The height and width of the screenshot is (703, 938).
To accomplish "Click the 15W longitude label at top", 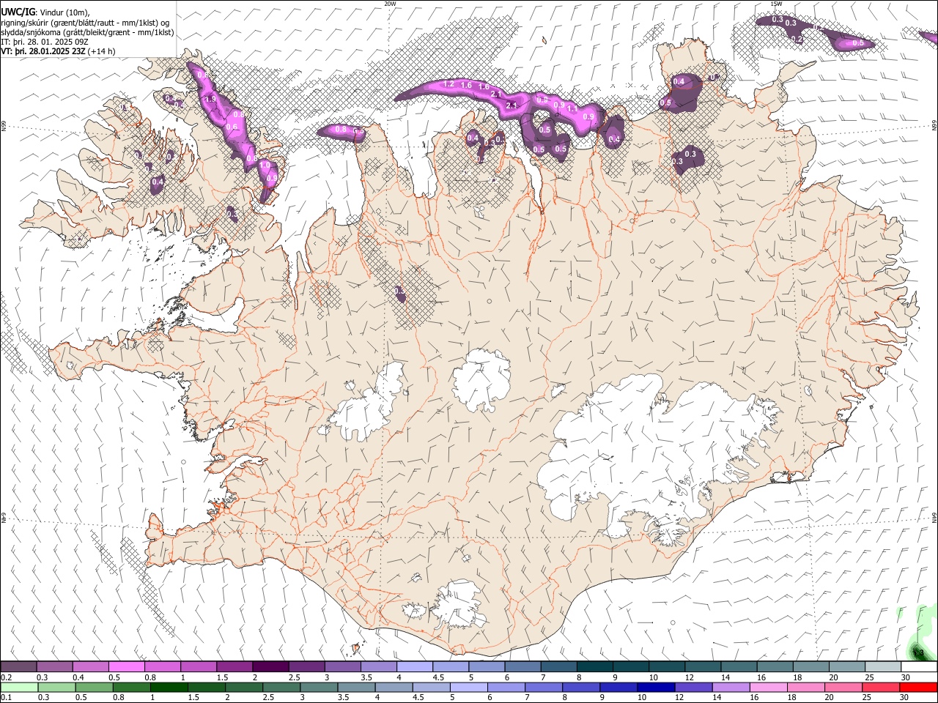I will coord(776,4).
